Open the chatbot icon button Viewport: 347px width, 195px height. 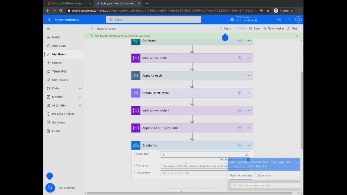click(50, 188)
